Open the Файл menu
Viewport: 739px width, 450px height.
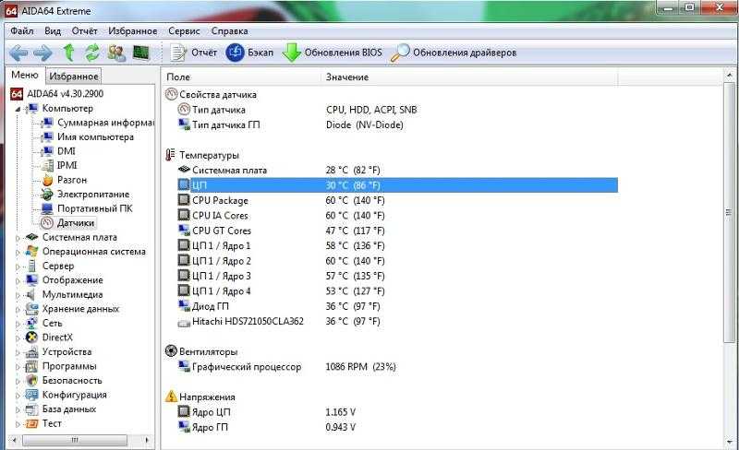21,31
